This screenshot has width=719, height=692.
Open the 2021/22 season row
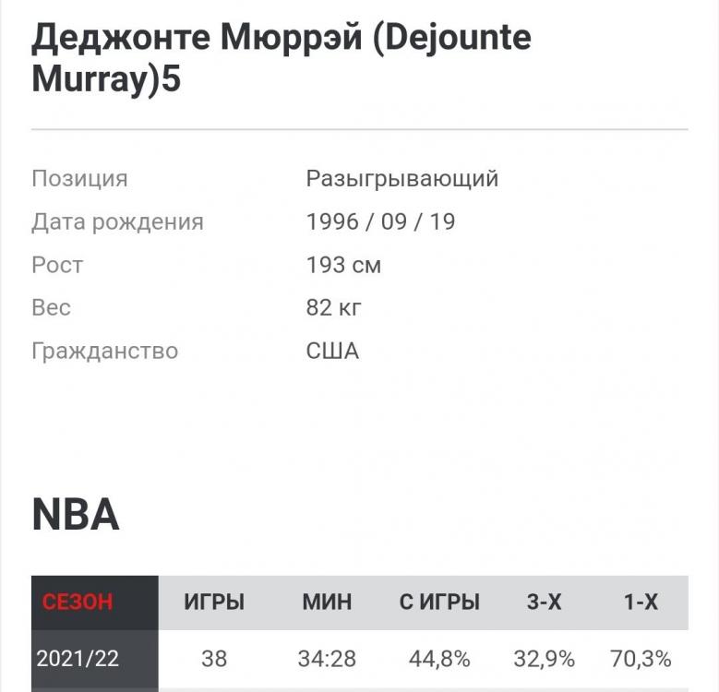[78, 660]
